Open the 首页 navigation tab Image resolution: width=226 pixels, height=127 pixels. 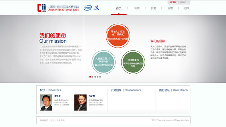[x=119, y=8]
